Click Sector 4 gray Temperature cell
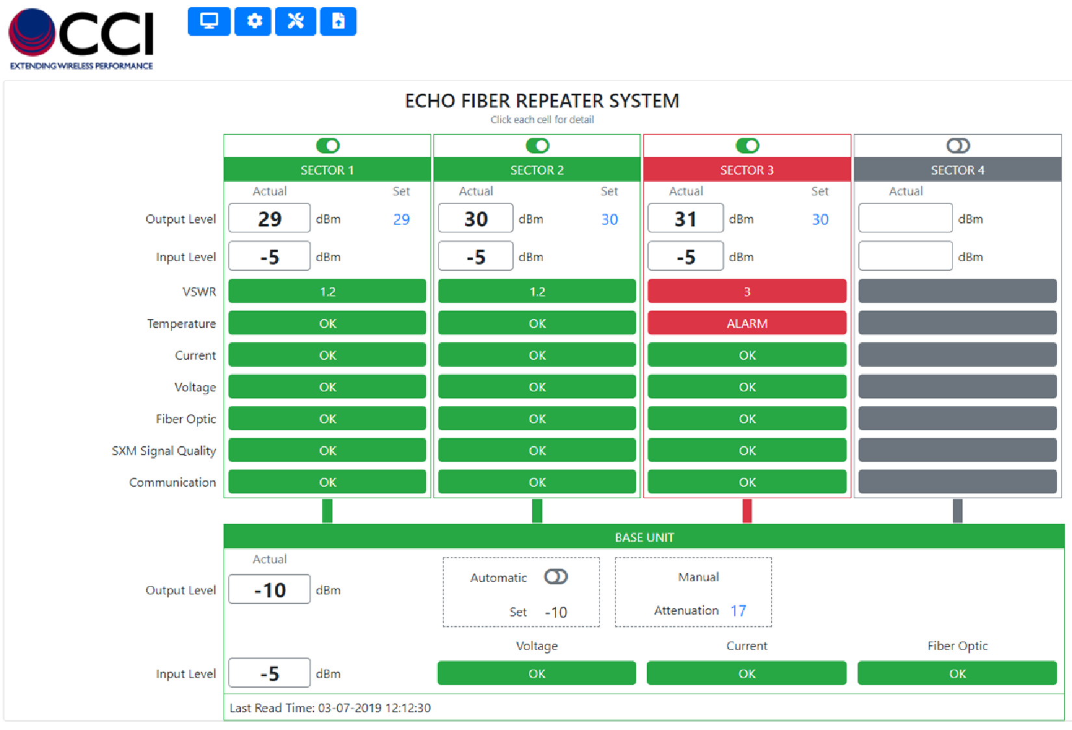 tap(958, 323)
